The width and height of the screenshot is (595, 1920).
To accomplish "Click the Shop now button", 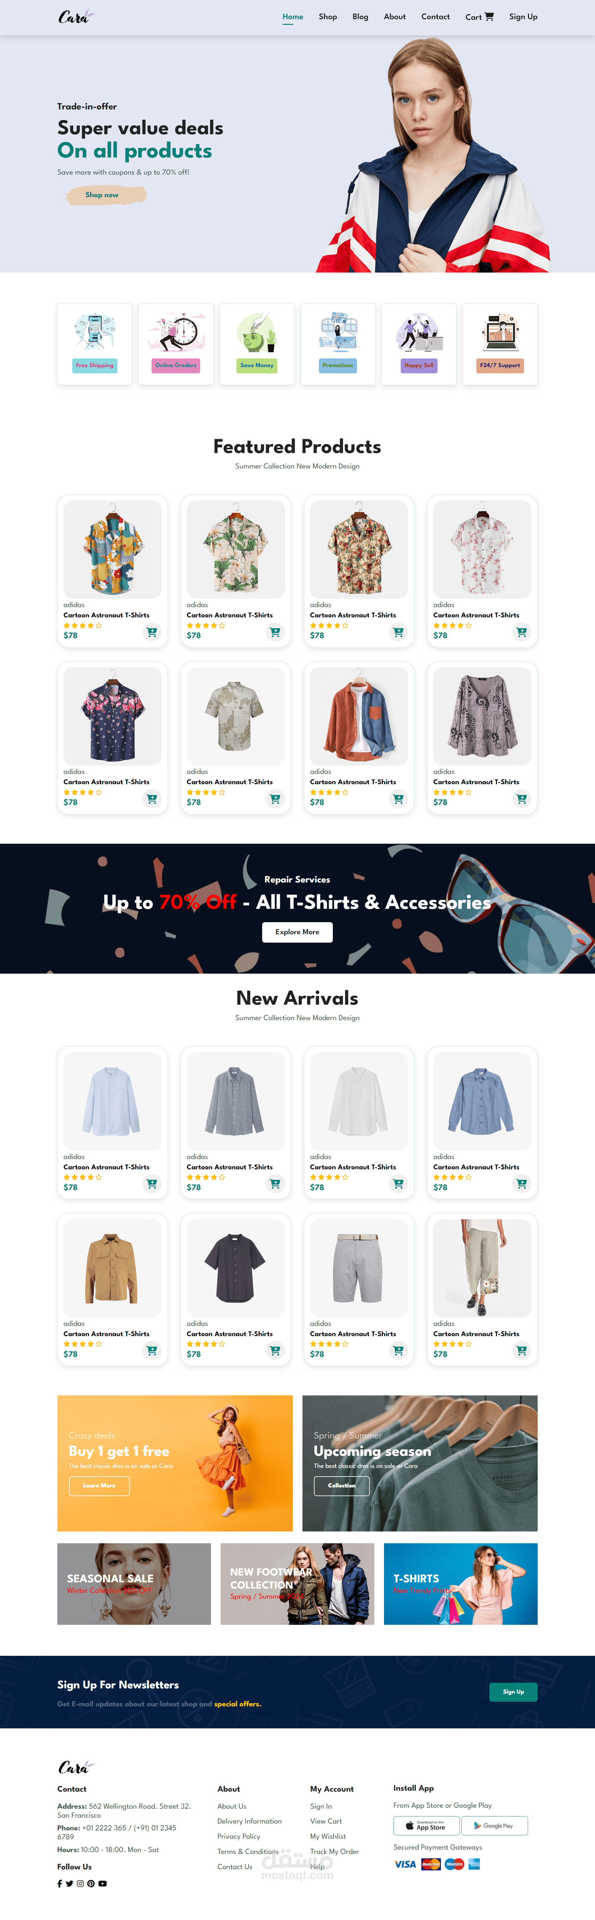I will point(102,195).
